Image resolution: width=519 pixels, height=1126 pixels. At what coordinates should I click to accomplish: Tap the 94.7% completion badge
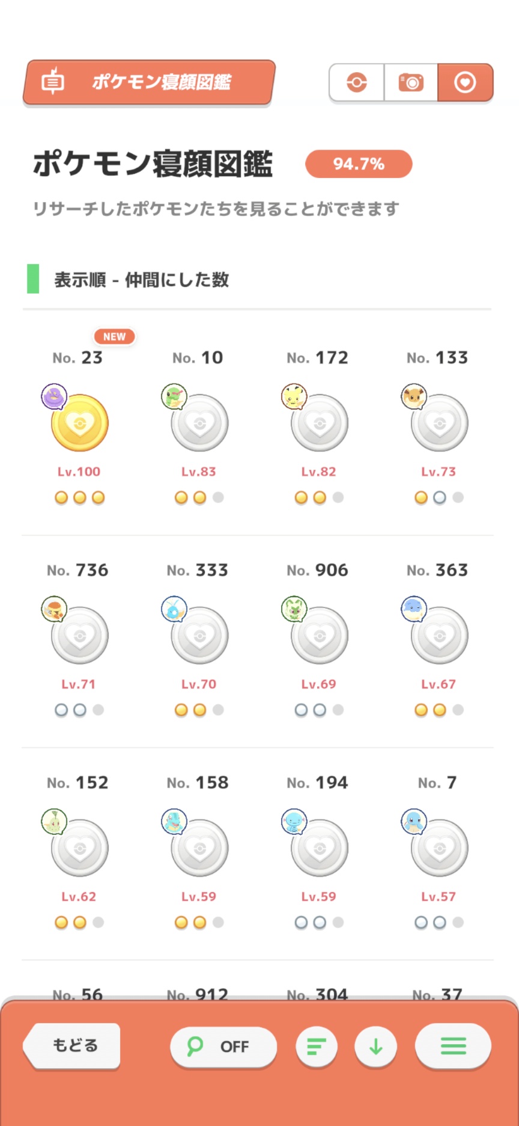click(x=359, y=164)
